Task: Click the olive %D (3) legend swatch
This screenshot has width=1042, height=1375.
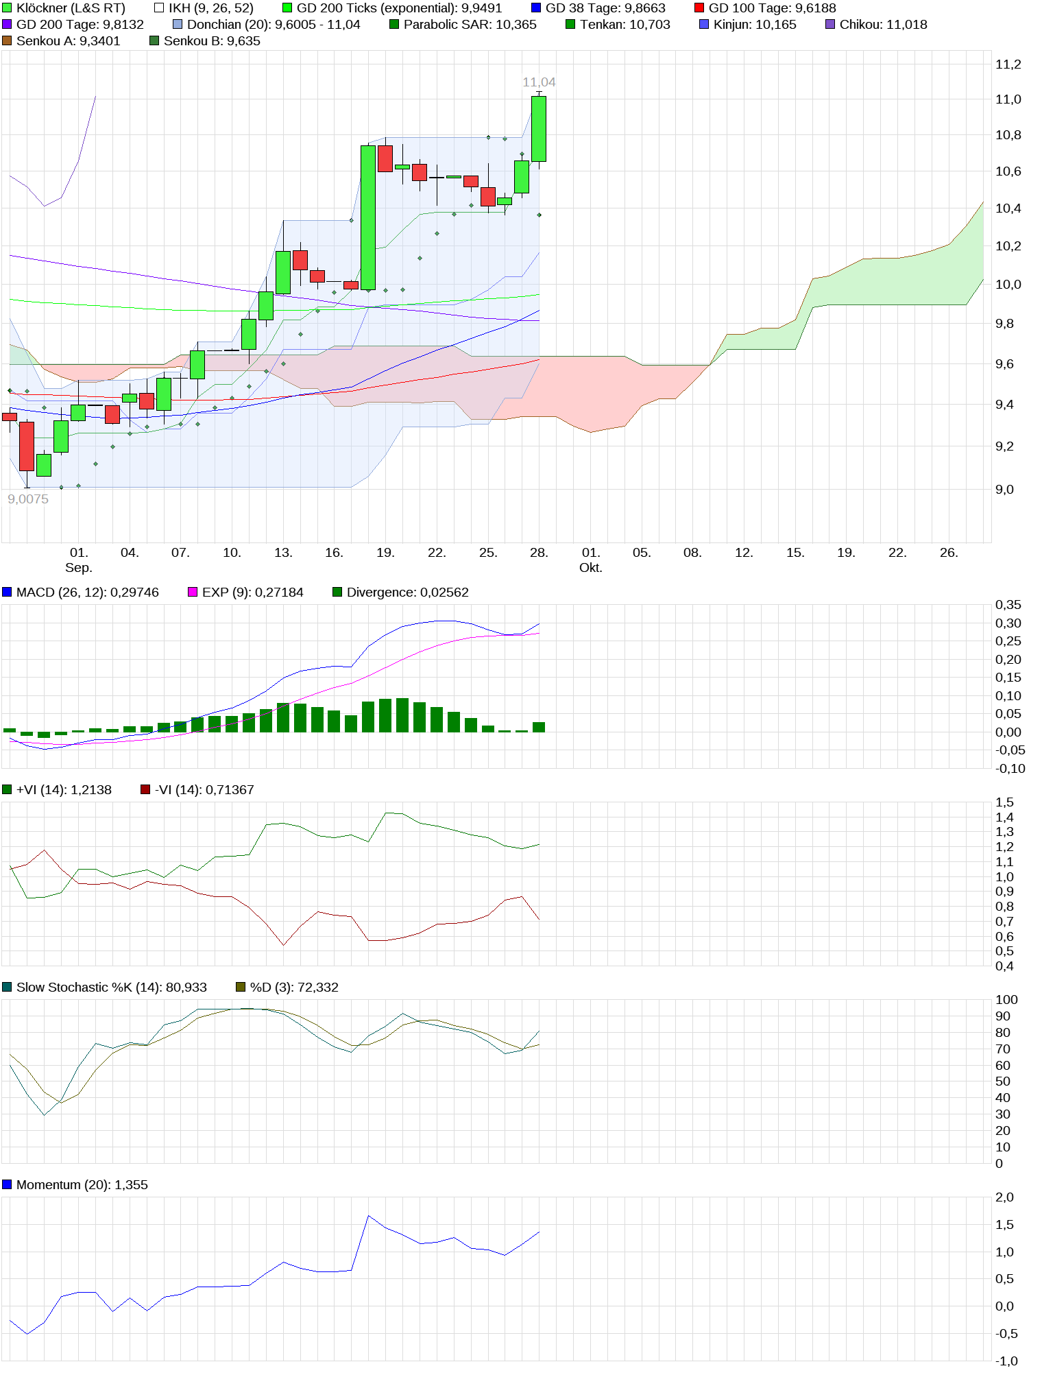Action: tap(241, 988)
